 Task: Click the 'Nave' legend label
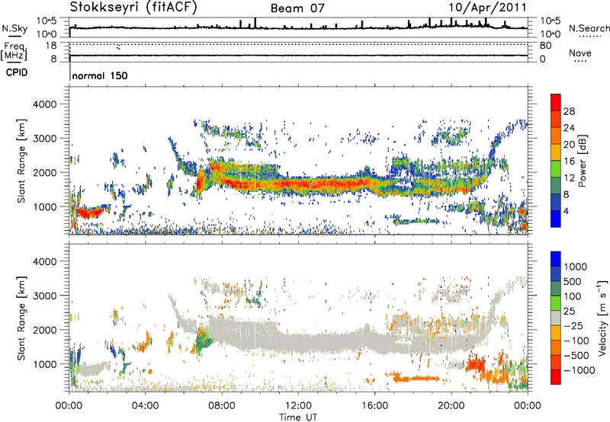coord(580,53)
